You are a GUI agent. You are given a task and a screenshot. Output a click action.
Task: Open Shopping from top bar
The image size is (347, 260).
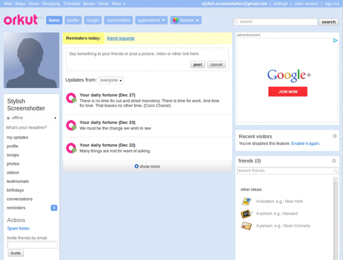click(x=51, y=4)
